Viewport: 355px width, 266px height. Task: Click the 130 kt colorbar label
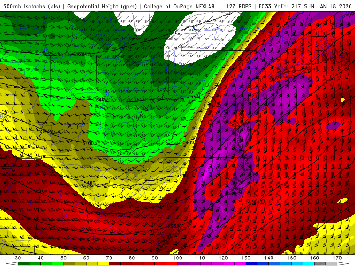[246, 258]
